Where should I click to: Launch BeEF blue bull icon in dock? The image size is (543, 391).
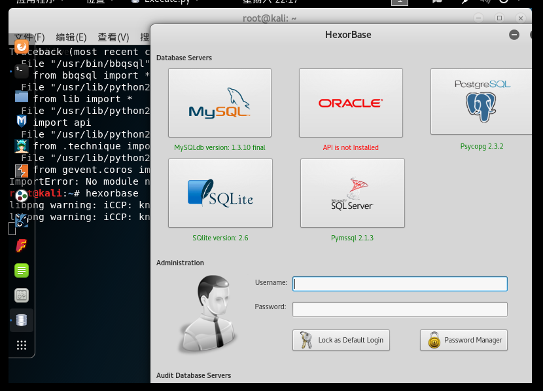tap(22, 221)
